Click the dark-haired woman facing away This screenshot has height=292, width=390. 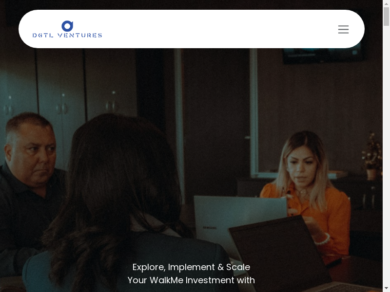122,195
